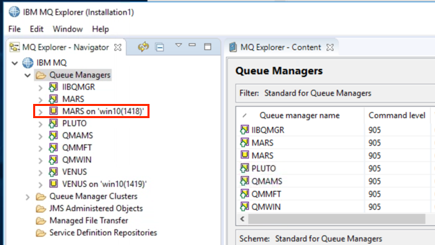Maximize the Navigator view panel
Screen dimensions: 435x245
coord(208,47)
